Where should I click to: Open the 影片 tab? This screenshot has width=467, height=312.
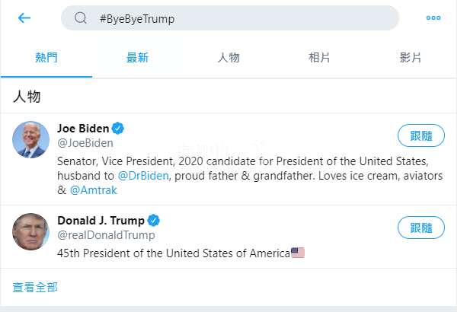click(411, 58)
